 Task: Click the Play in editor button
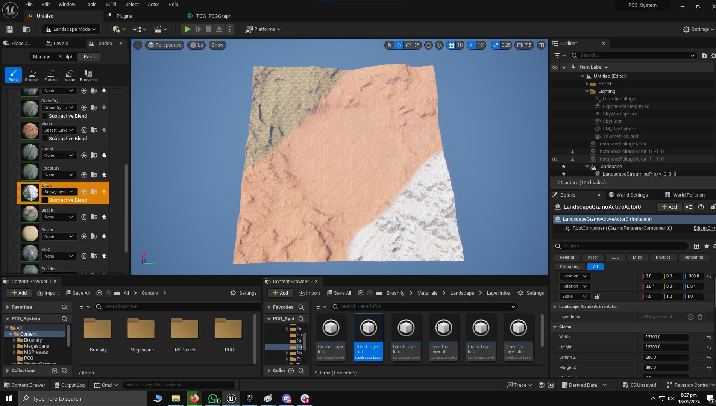(x=187, y=29)
